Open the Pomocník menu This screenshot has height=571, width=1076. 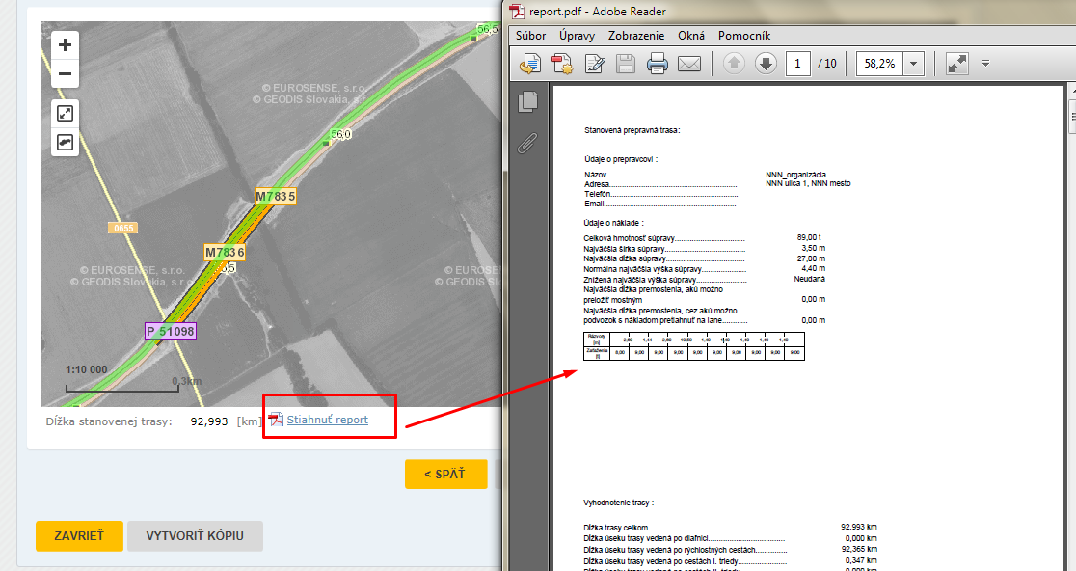(x=744, y=36)
